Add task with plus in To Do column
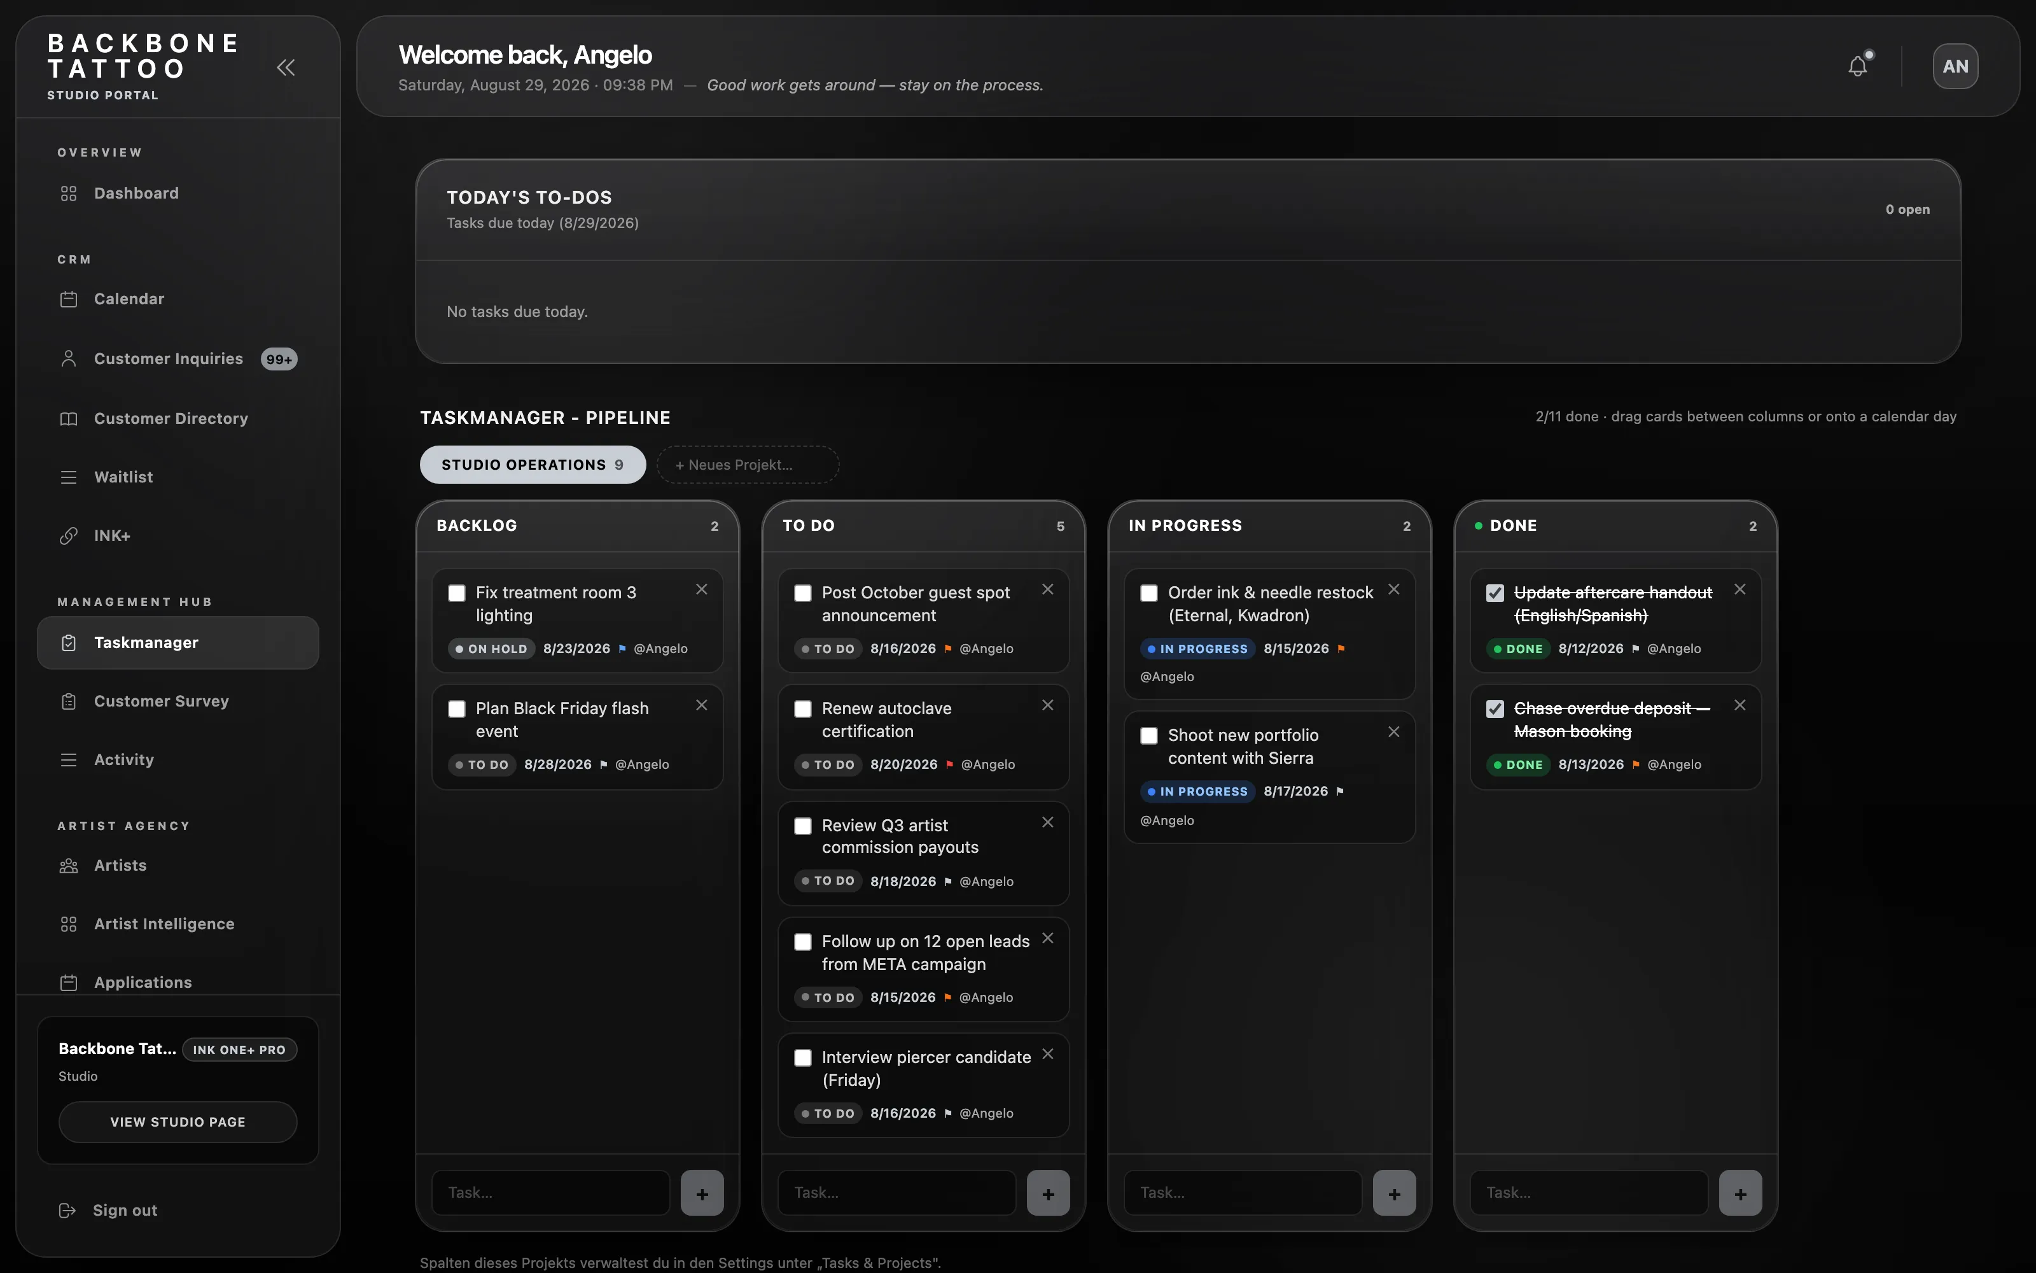This screenshot has height=1273, width=2036. pyautogui.click(x=1049, y=1193)
